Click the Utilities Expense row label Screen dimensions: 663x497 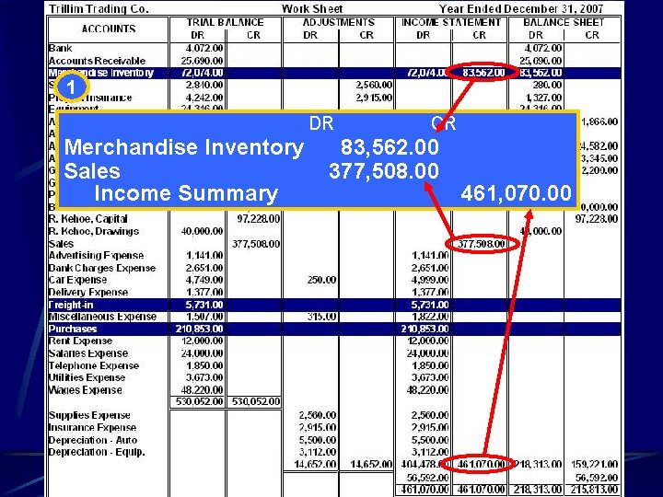click(87, 377)
